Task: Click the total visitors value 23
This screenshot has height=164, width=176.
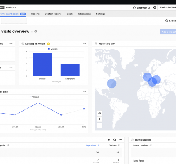Action: pyautogui.click(x=118, y=153)
